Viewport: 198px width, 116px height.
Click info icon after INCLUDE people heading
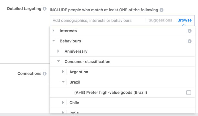162,10
